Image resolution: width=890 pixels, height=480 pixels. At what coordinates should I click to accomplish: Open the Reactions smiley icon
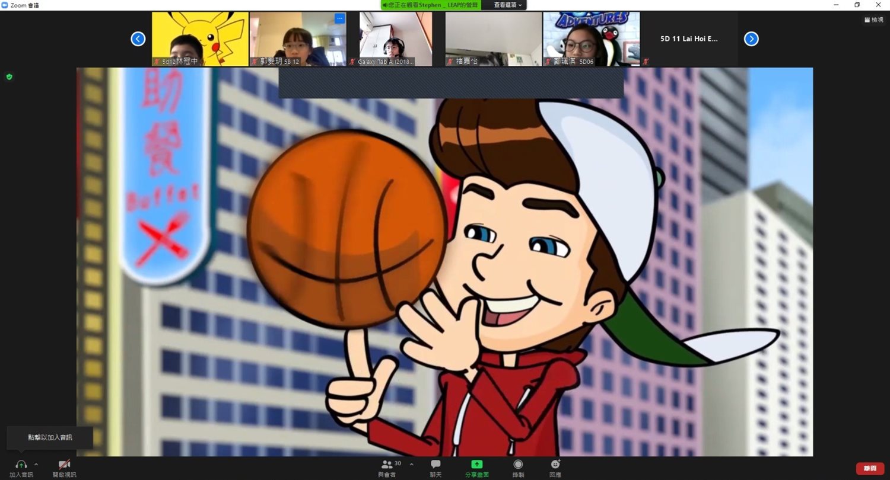pos(555,465)
